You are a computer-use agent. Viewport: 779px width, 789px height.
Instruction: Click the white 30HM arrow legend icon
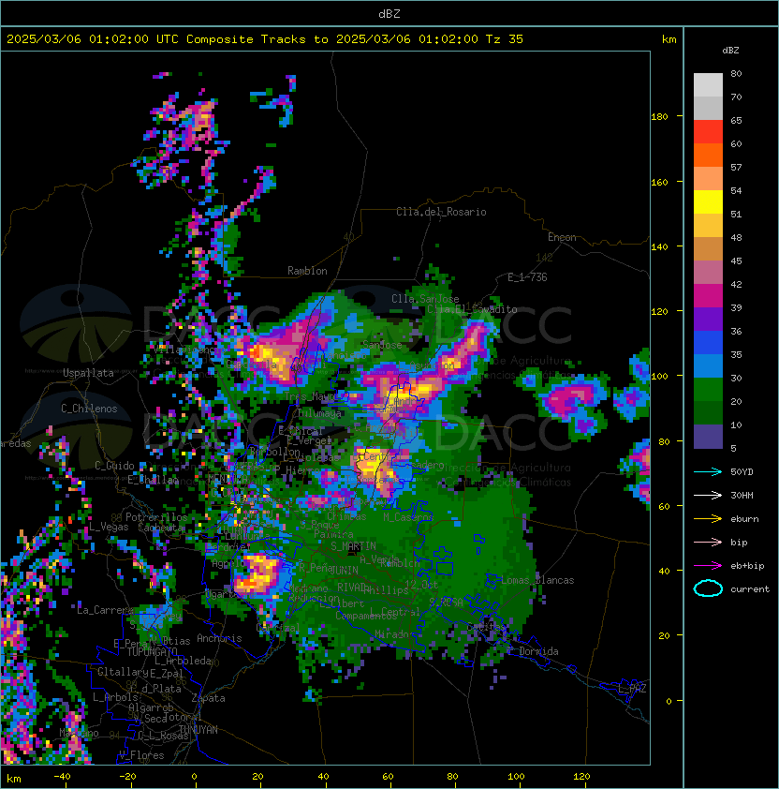(708, 495)
